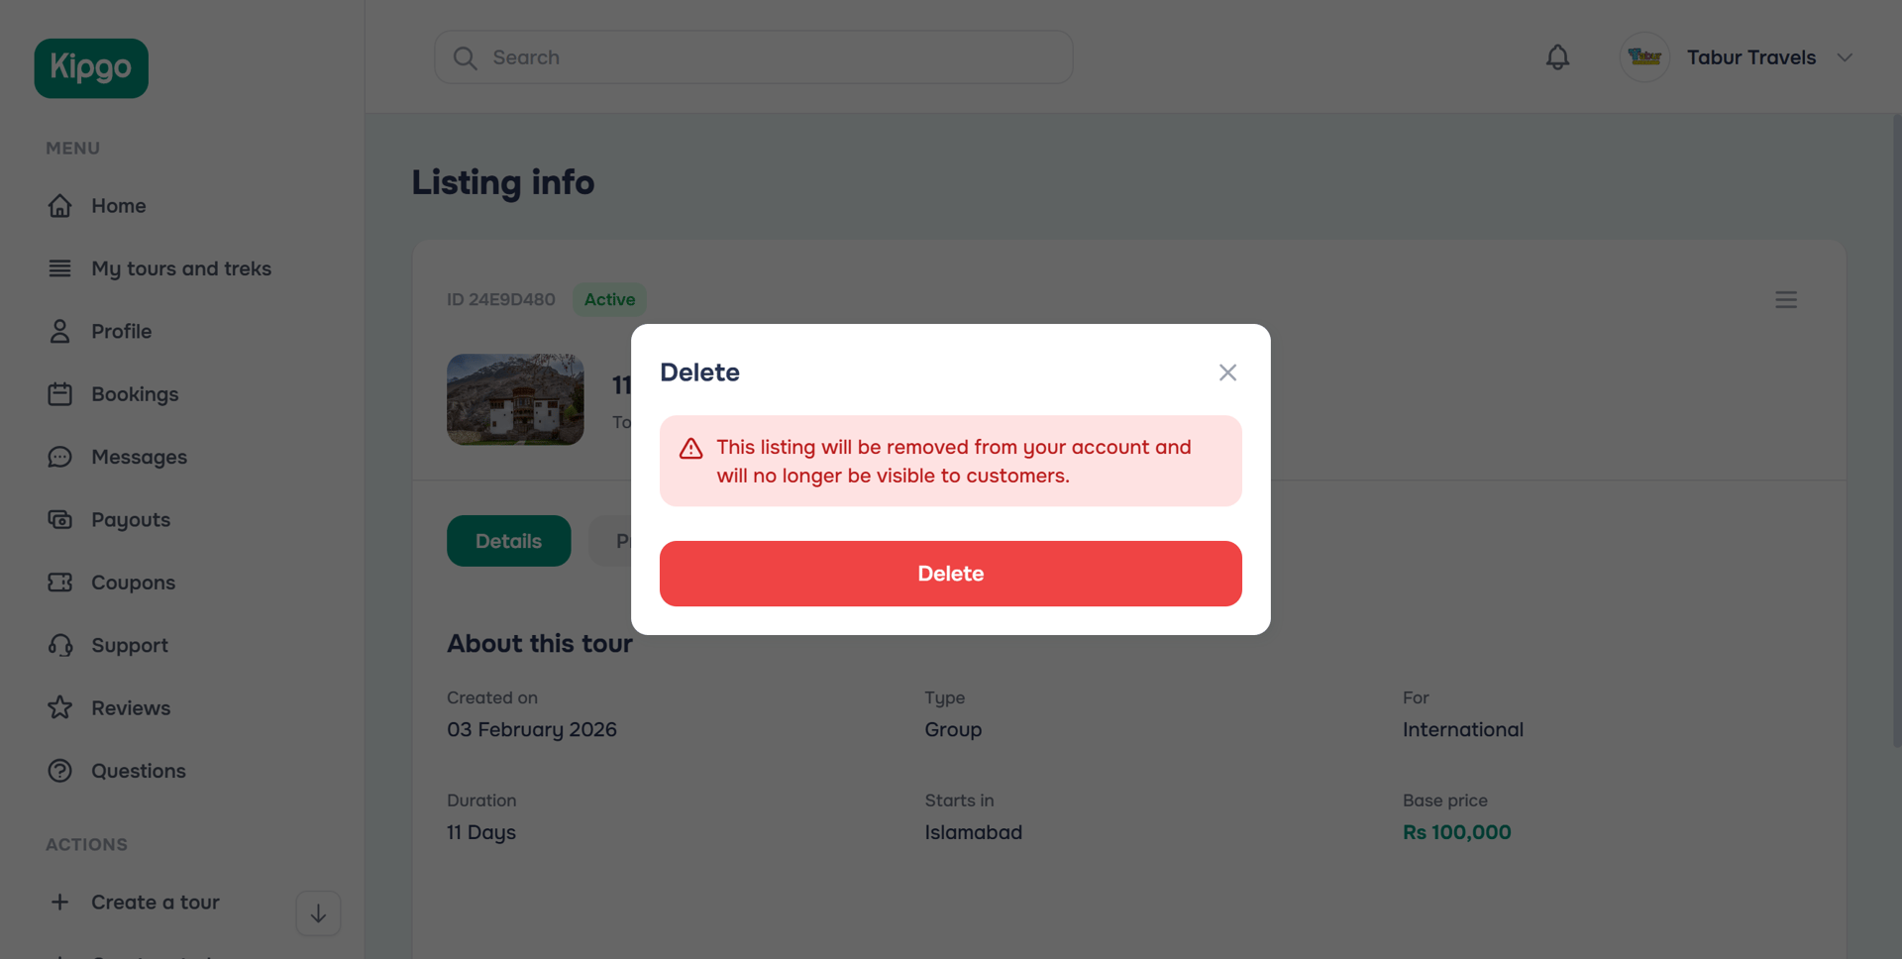Open Bookings via calendar icon
Viewport: 1902px width, 959px height.
point(60,393)
